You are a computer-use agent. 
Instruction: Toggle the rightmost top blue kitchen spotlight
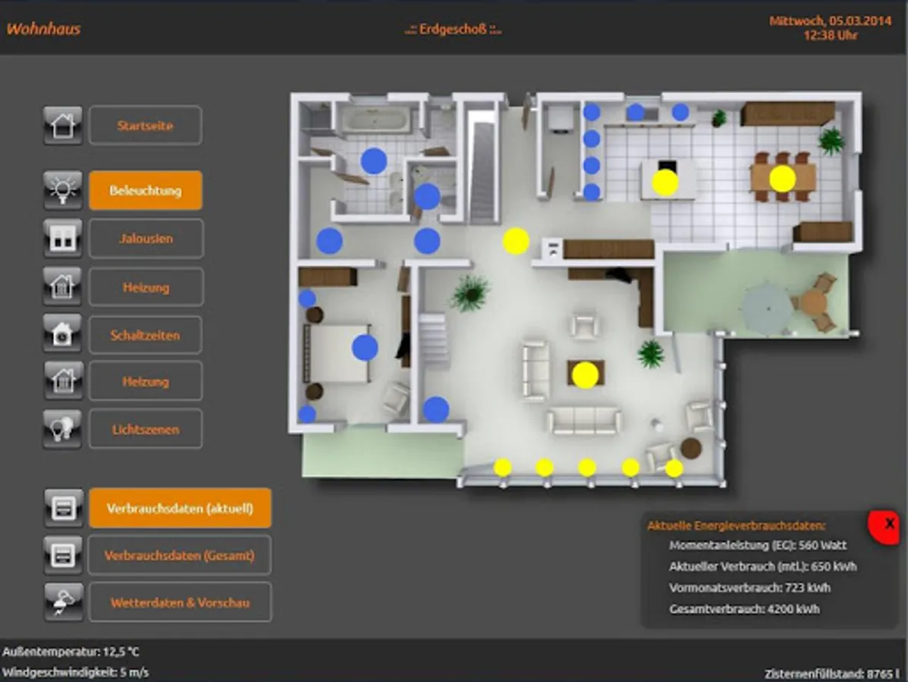click(680, 112)
